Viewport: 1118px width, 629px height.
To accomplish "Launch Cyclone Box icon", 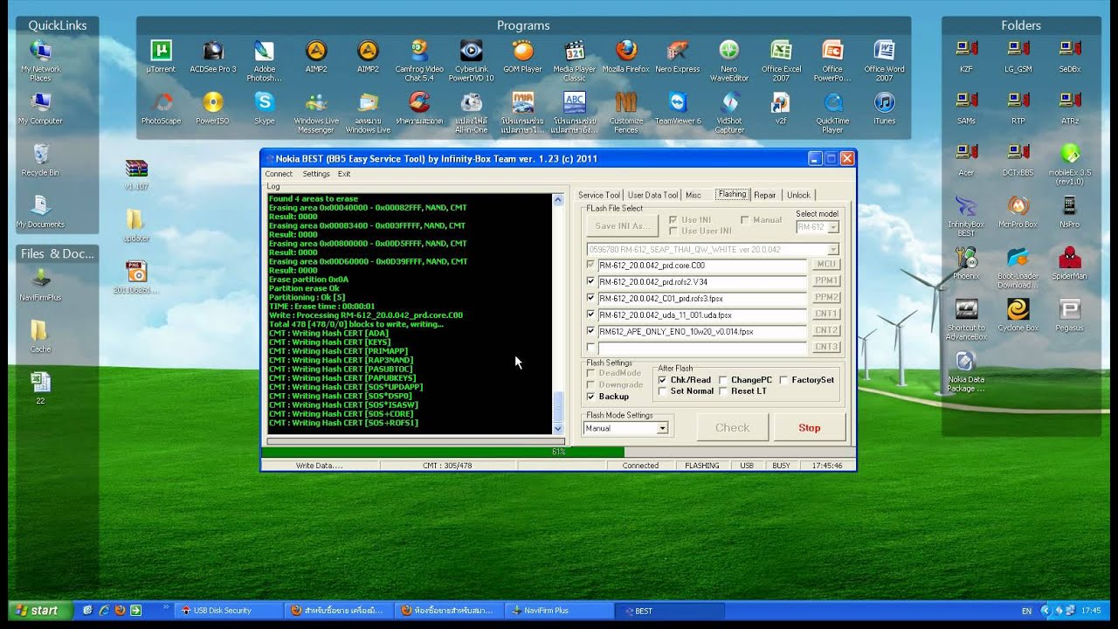I will coord(1018,309).
